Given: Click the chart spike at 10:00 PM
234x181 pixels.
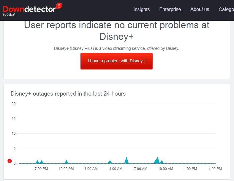Looking at the screenshot, I should pos(67,162).
